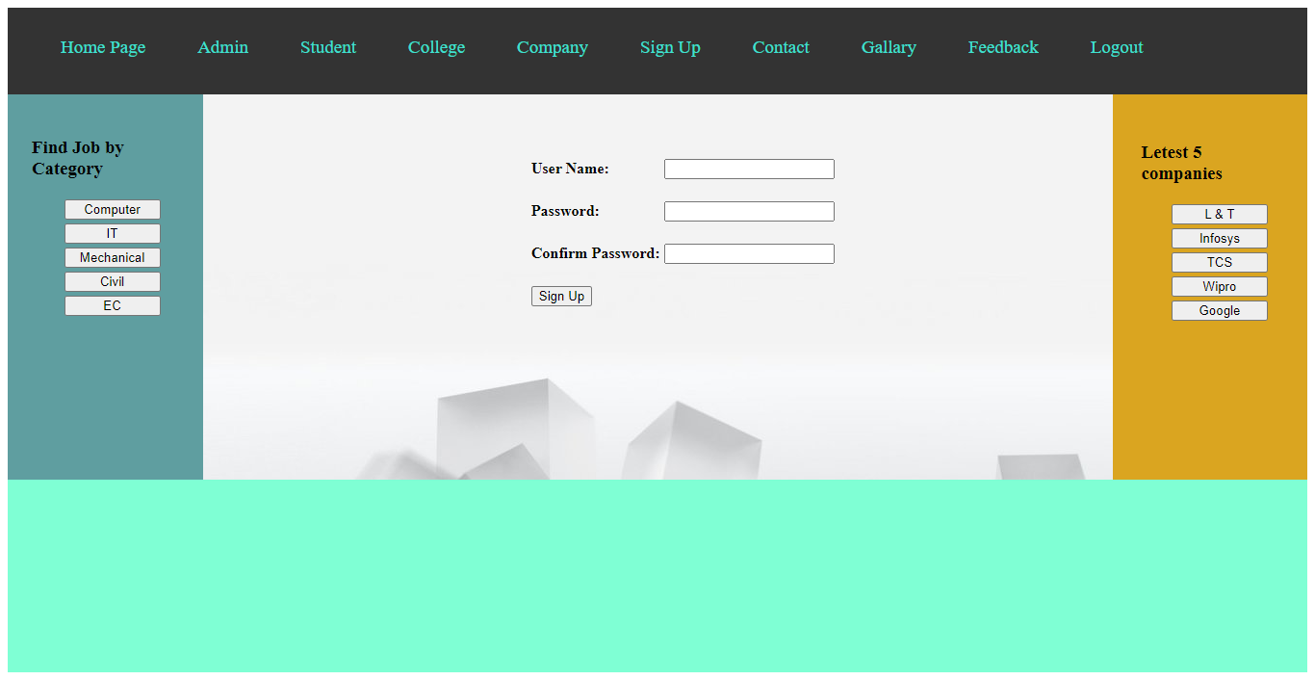The width and height of the screenshot is (1315, 680).
Task: Submit the form with Sign Up button
Action: pos(561,296)
